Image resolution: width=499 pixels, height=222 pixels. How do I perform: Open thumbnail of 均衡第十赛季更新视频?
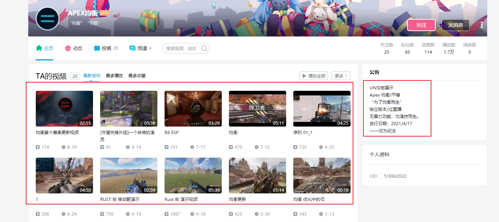coord(64,109)
